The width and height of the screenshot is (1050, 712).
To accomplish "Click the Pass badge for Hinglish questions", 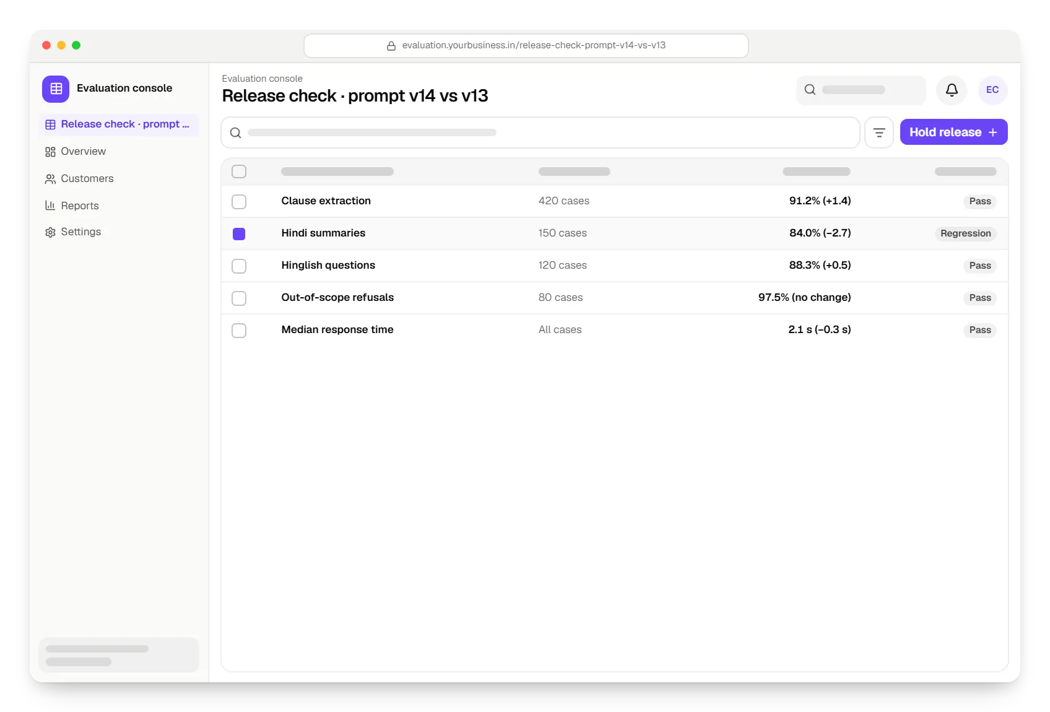I will click(979, 266).
